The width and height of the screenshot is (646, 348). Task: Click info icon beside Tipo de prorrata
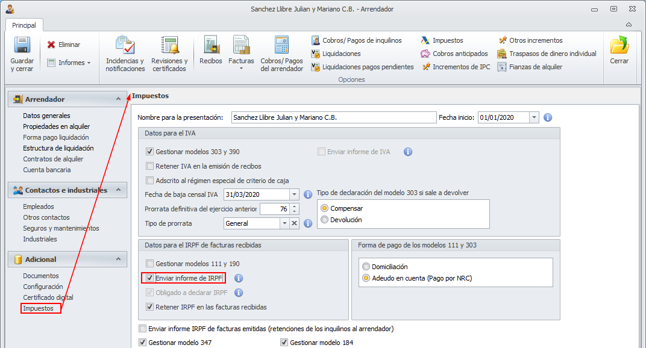(308, 223)
